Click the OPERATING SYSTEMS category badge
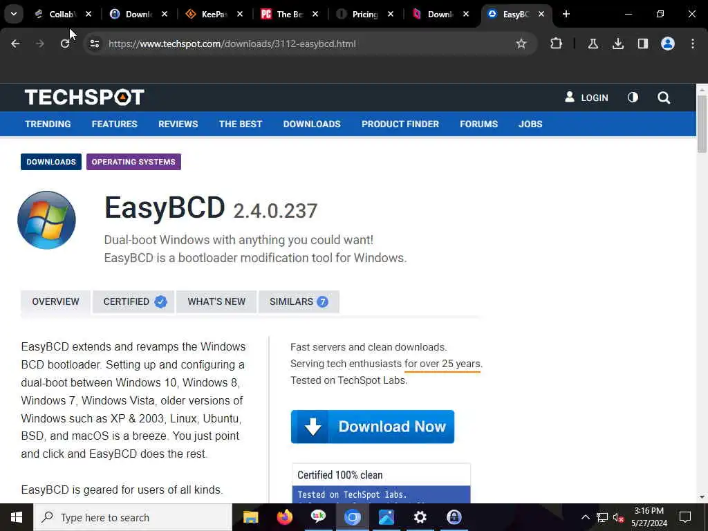Viewport: 708px width, 531px height. coord(133,162)
